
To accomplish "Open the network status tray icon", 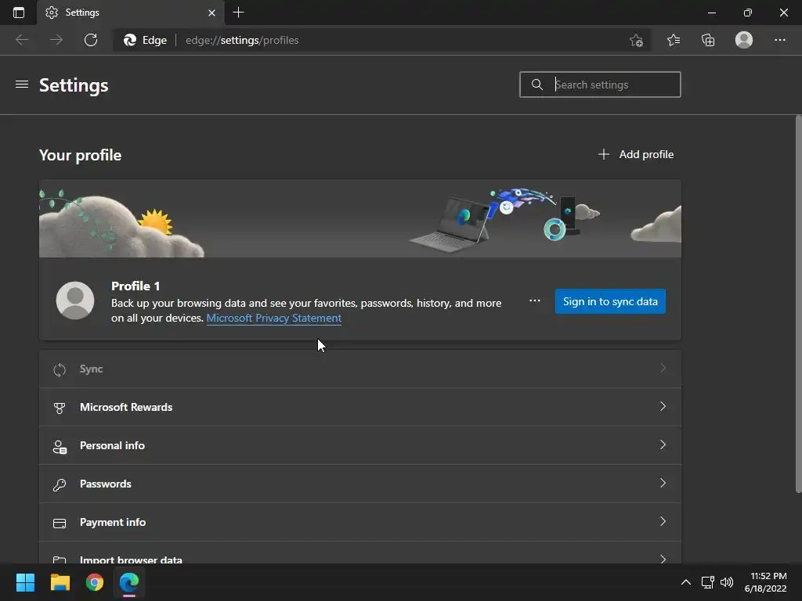I will coord(707,582).
